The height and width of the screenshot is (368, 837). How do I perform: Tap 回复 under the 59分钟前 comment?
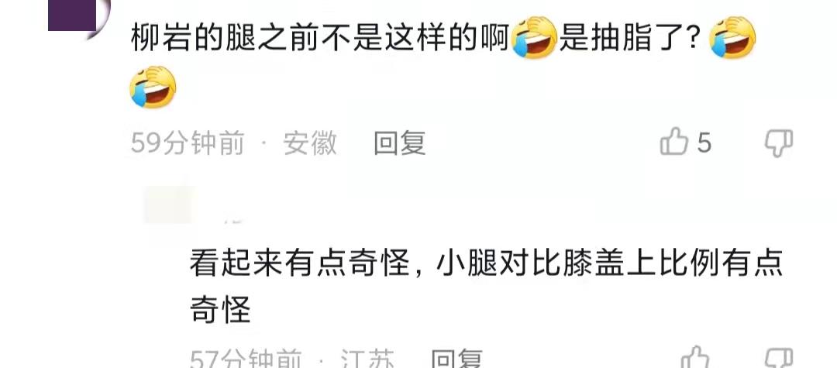[x=400, y=143]
